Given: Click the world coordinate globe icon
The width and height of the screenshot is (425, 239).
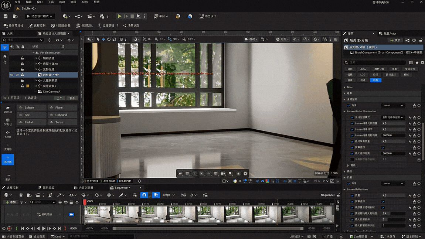Looking at the screenshot, I should click(122, 39).
